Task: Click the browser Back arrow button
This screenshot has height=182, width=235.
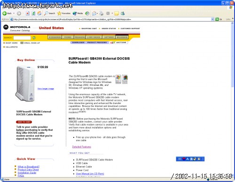Action: [x=4, y=14]
